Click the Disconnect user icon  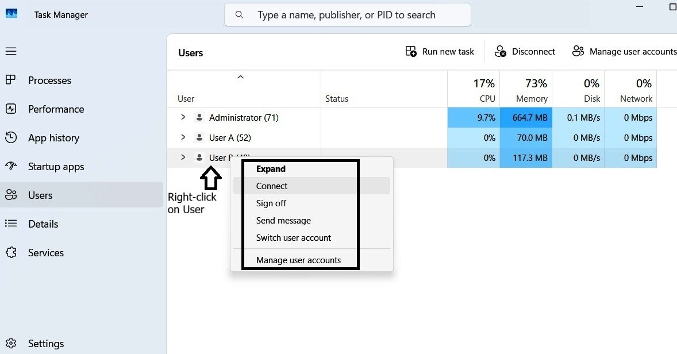[x=501, y=51]
